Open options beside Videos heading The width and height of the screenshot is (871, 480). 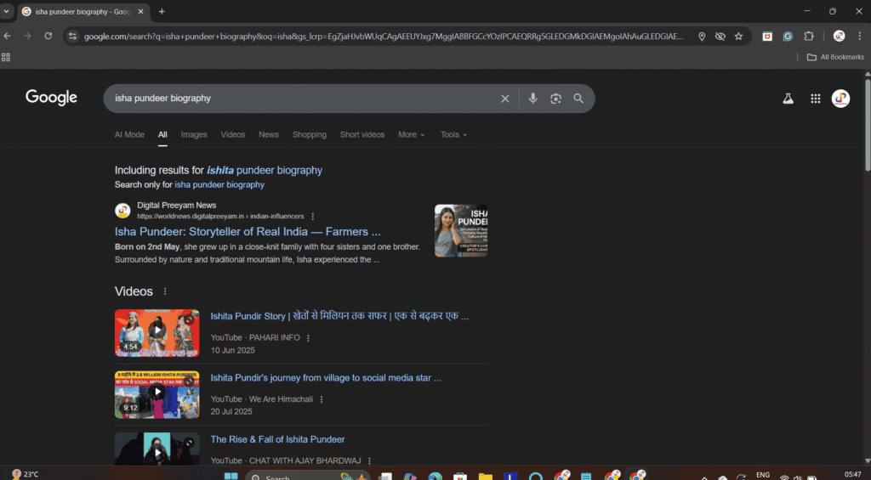pyautogui.click(x=165, y=291)
